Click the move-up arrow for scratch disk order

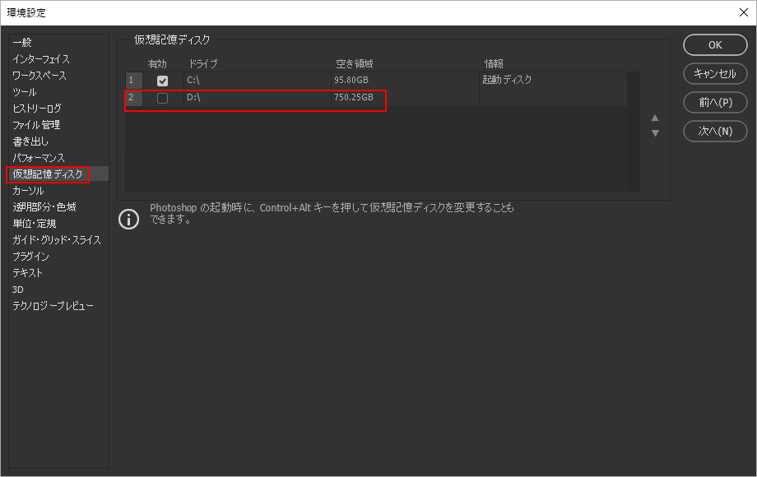pyautogui.click(x=655, y=118)
